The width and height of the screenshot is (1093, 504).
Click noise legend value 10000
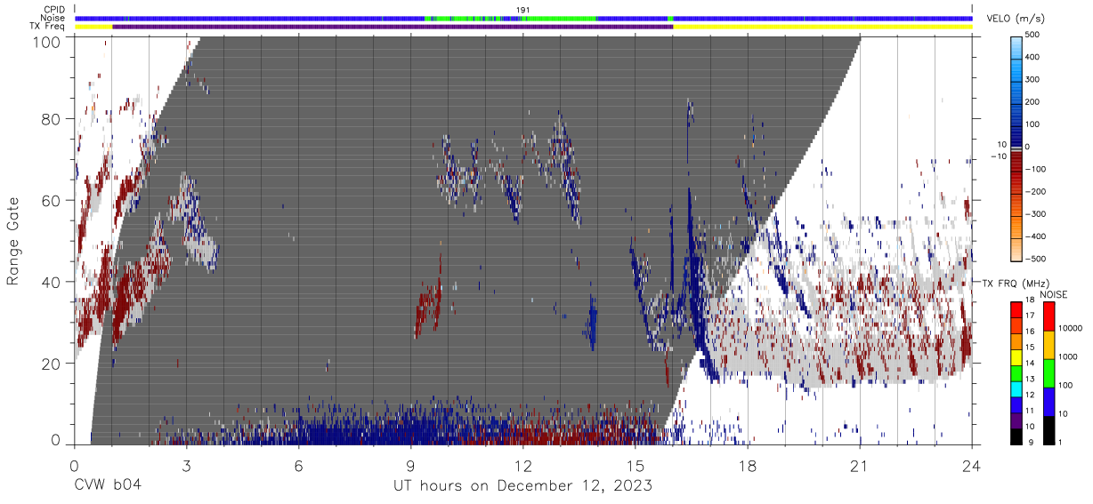pyautogui.click(x=1069, y=328)
